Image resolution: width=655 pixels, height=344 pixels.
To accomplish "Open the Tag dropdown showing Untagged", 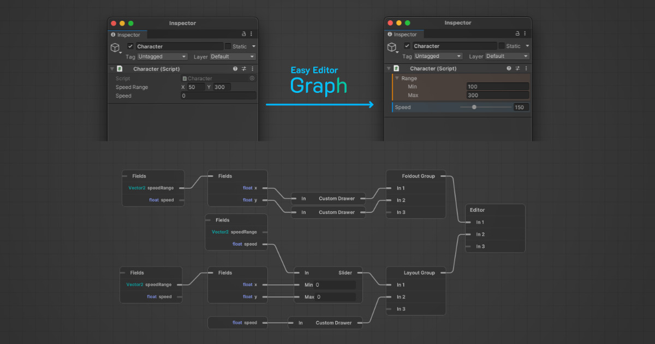I will coord(162,56).
